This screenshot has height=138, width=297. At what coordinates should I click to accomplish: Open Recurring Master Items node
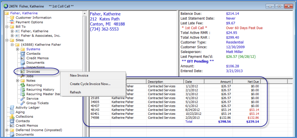[43, 94]
